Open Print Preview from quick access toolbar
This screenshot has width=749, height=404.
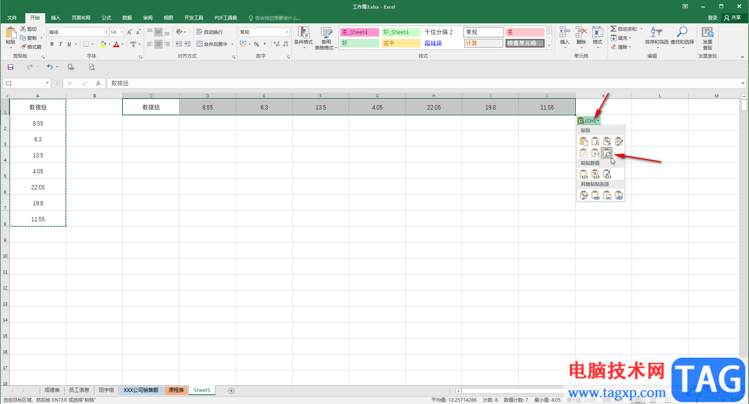[x=92, y=67]
